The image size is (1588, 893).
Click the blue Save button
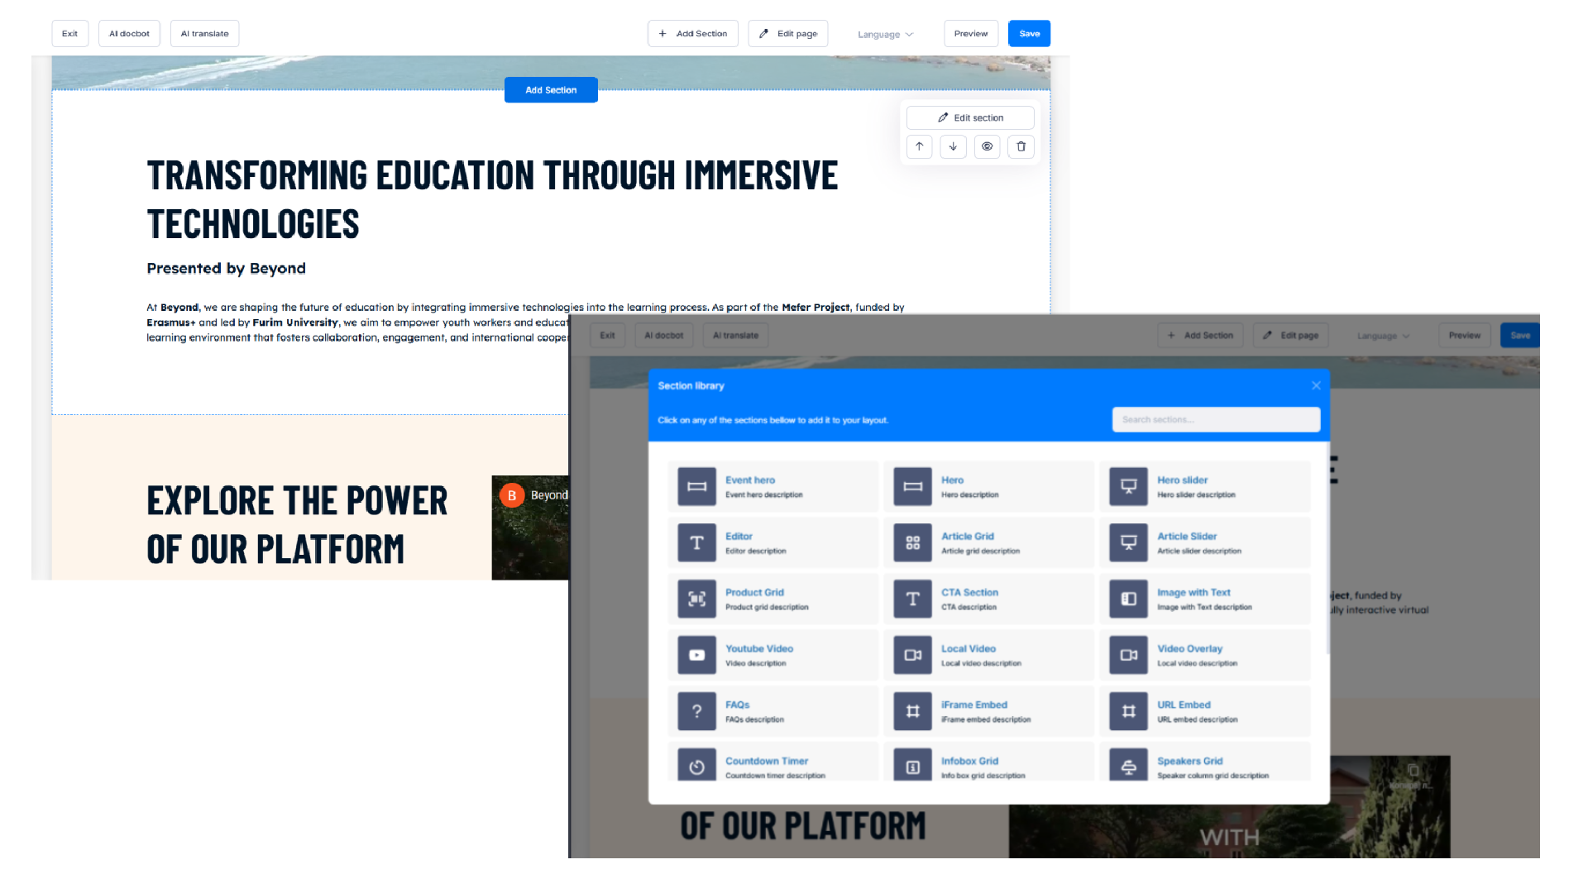(1029, 34)
